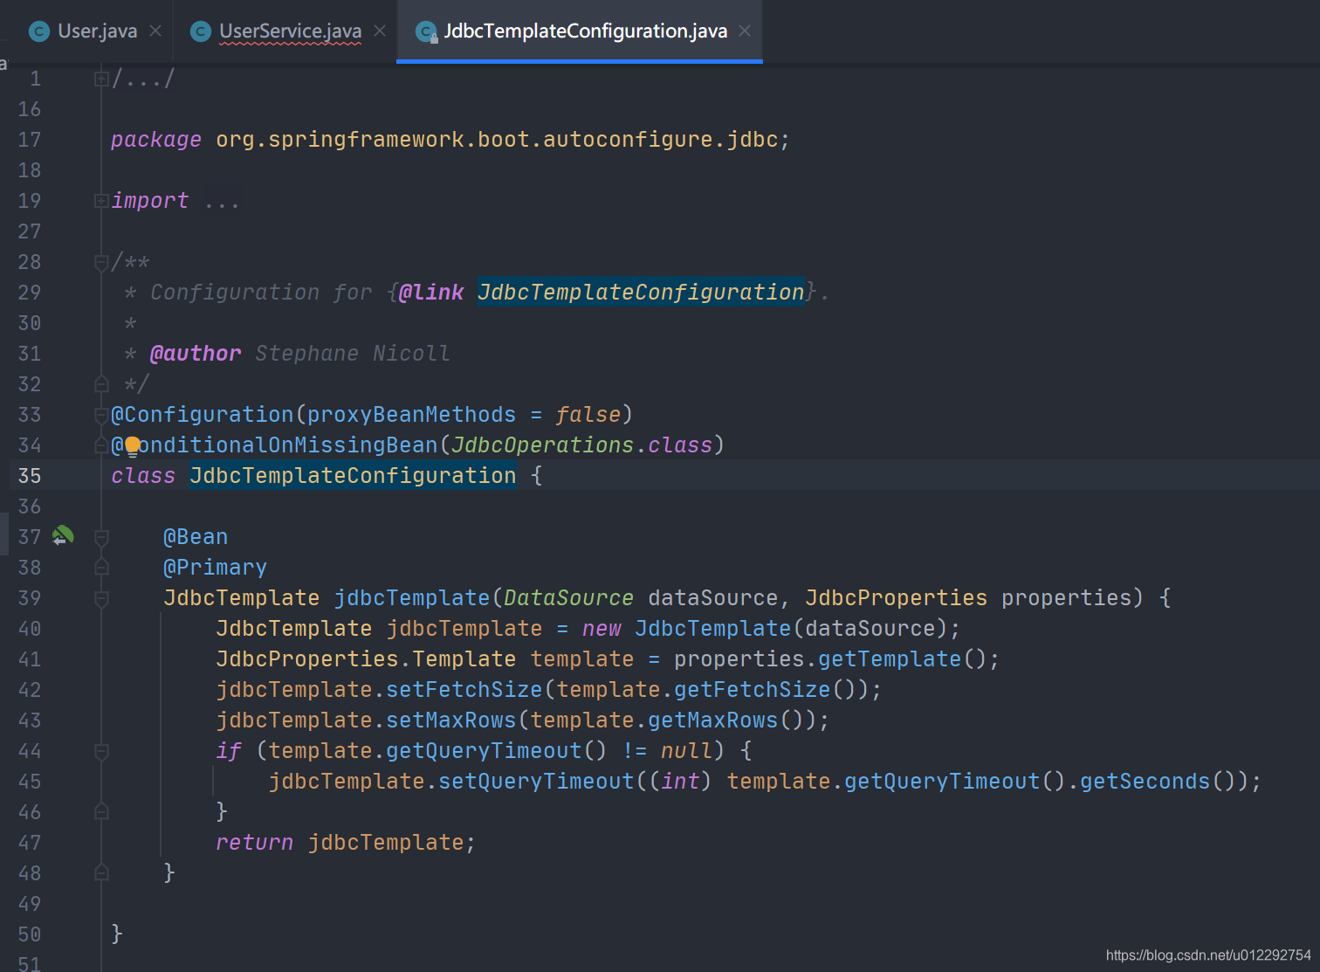Close the UserService.java tab

click(380, 31)
